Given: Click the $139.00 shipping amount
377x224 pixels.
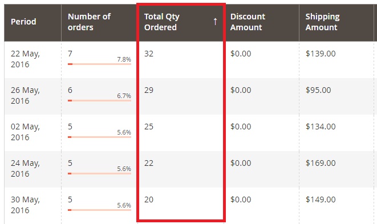Looking at the screenshot, I should click(x=321, y=54).
